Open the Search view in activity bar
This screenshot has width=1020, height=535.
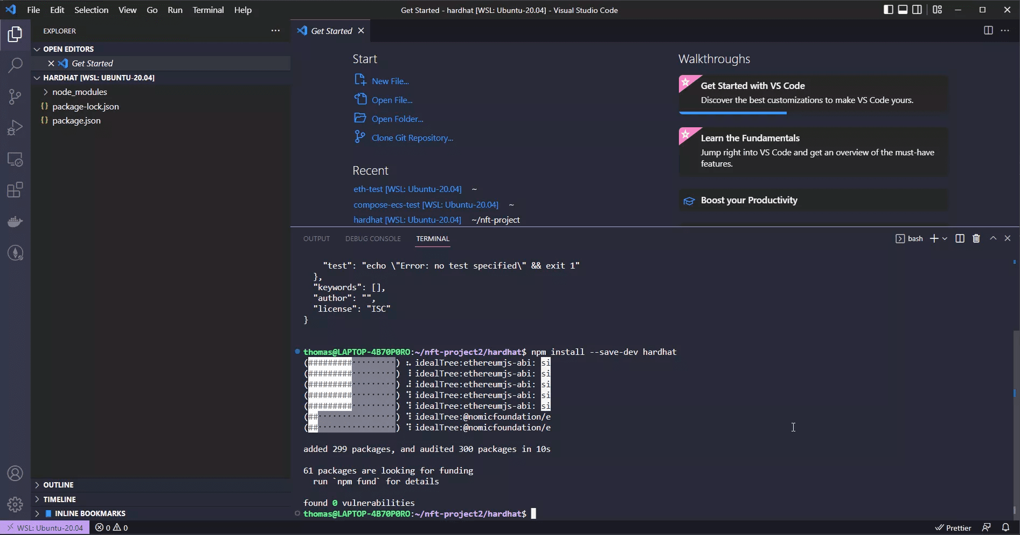[x=15, y=66]
